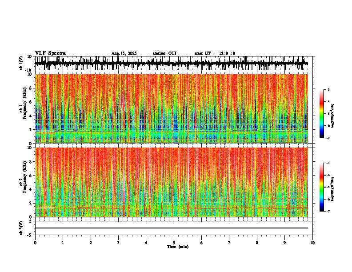The width and height of the screenshot is (352, 272).
Task: Click the "-3" label on ch.1 color bar
Action: [x=328, y=89]
